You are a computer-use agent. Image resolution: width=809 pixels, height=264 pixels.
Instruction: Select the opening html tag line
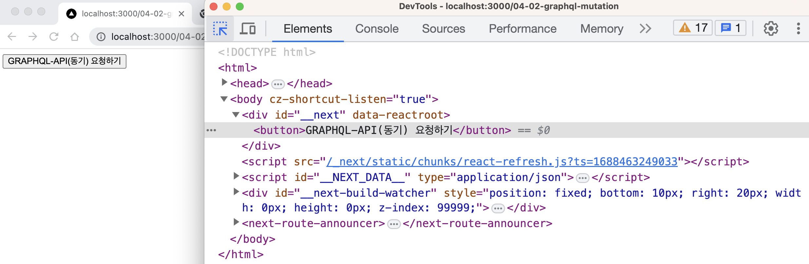coord(237,68)
